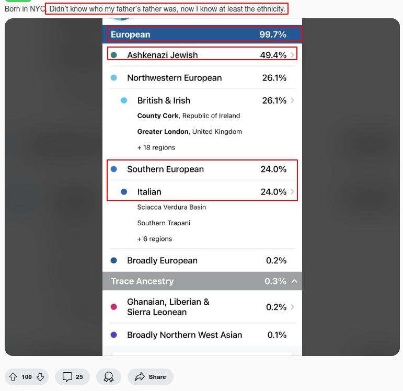Click the Share button
This screenshot has height=391, width=403.
coord(151,377)
